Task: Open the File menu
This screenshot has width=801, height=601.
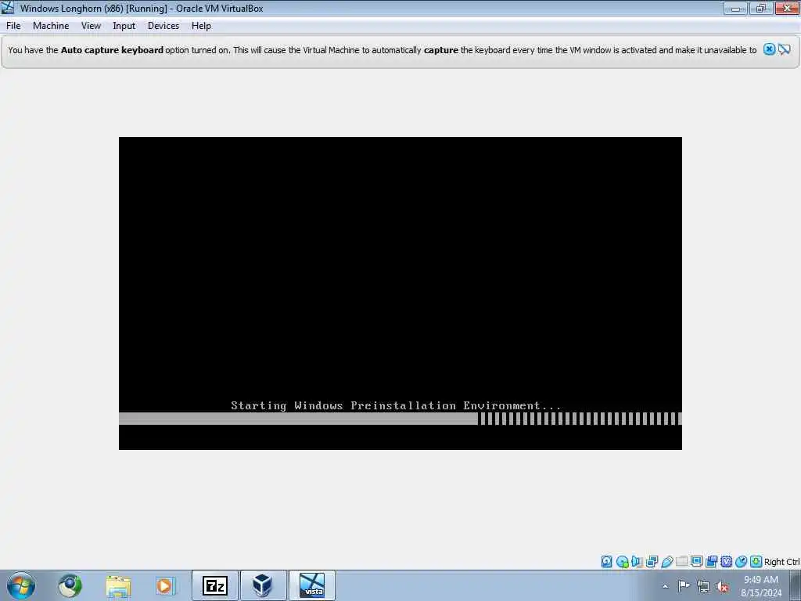Action: [x=13, y=26]
